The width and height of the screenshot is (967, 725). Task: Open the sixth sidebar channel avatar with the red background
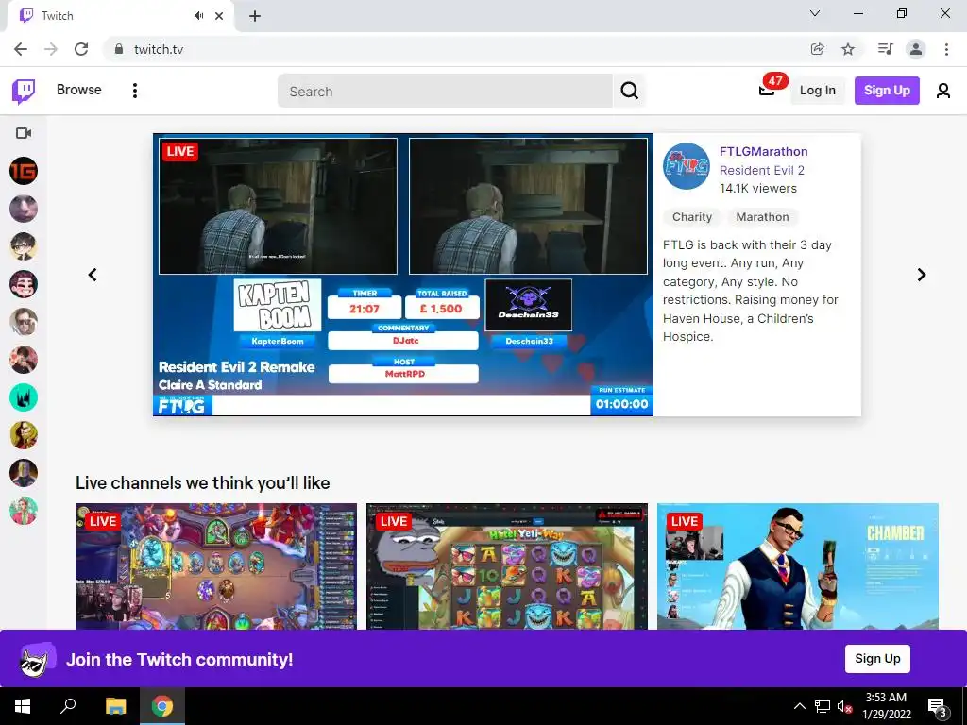click(x=24, y=360)
